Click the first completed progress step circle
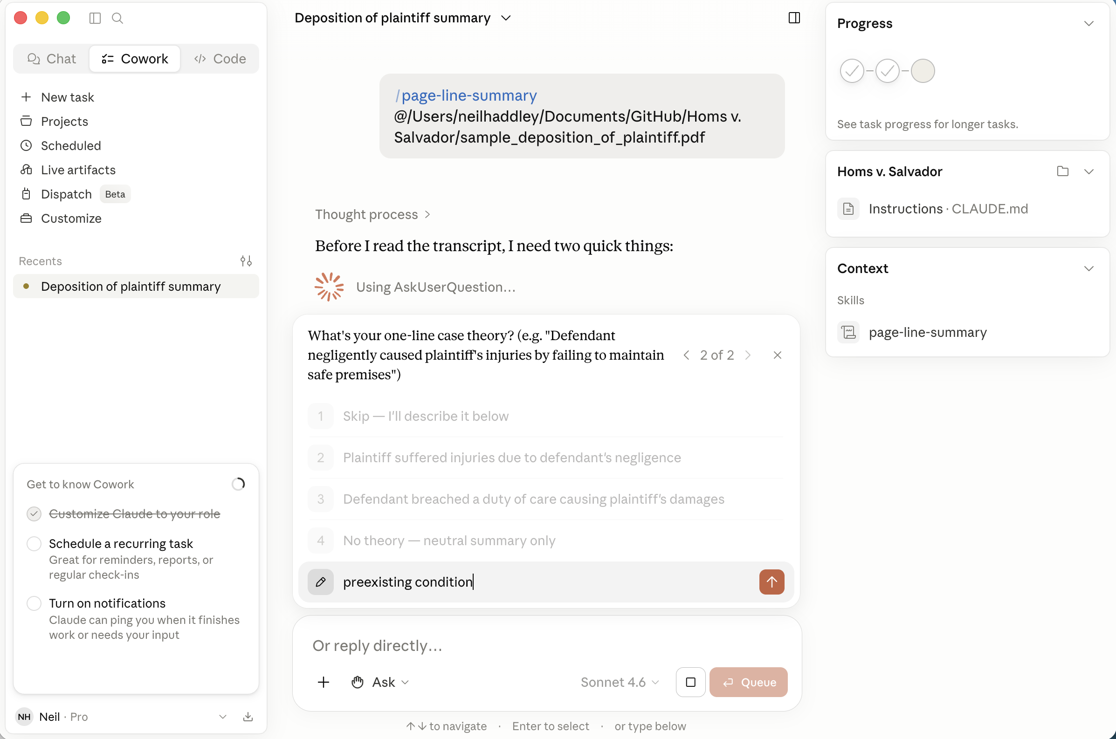The width and height of the screenshot is (1116, 739). coord(852,71)
